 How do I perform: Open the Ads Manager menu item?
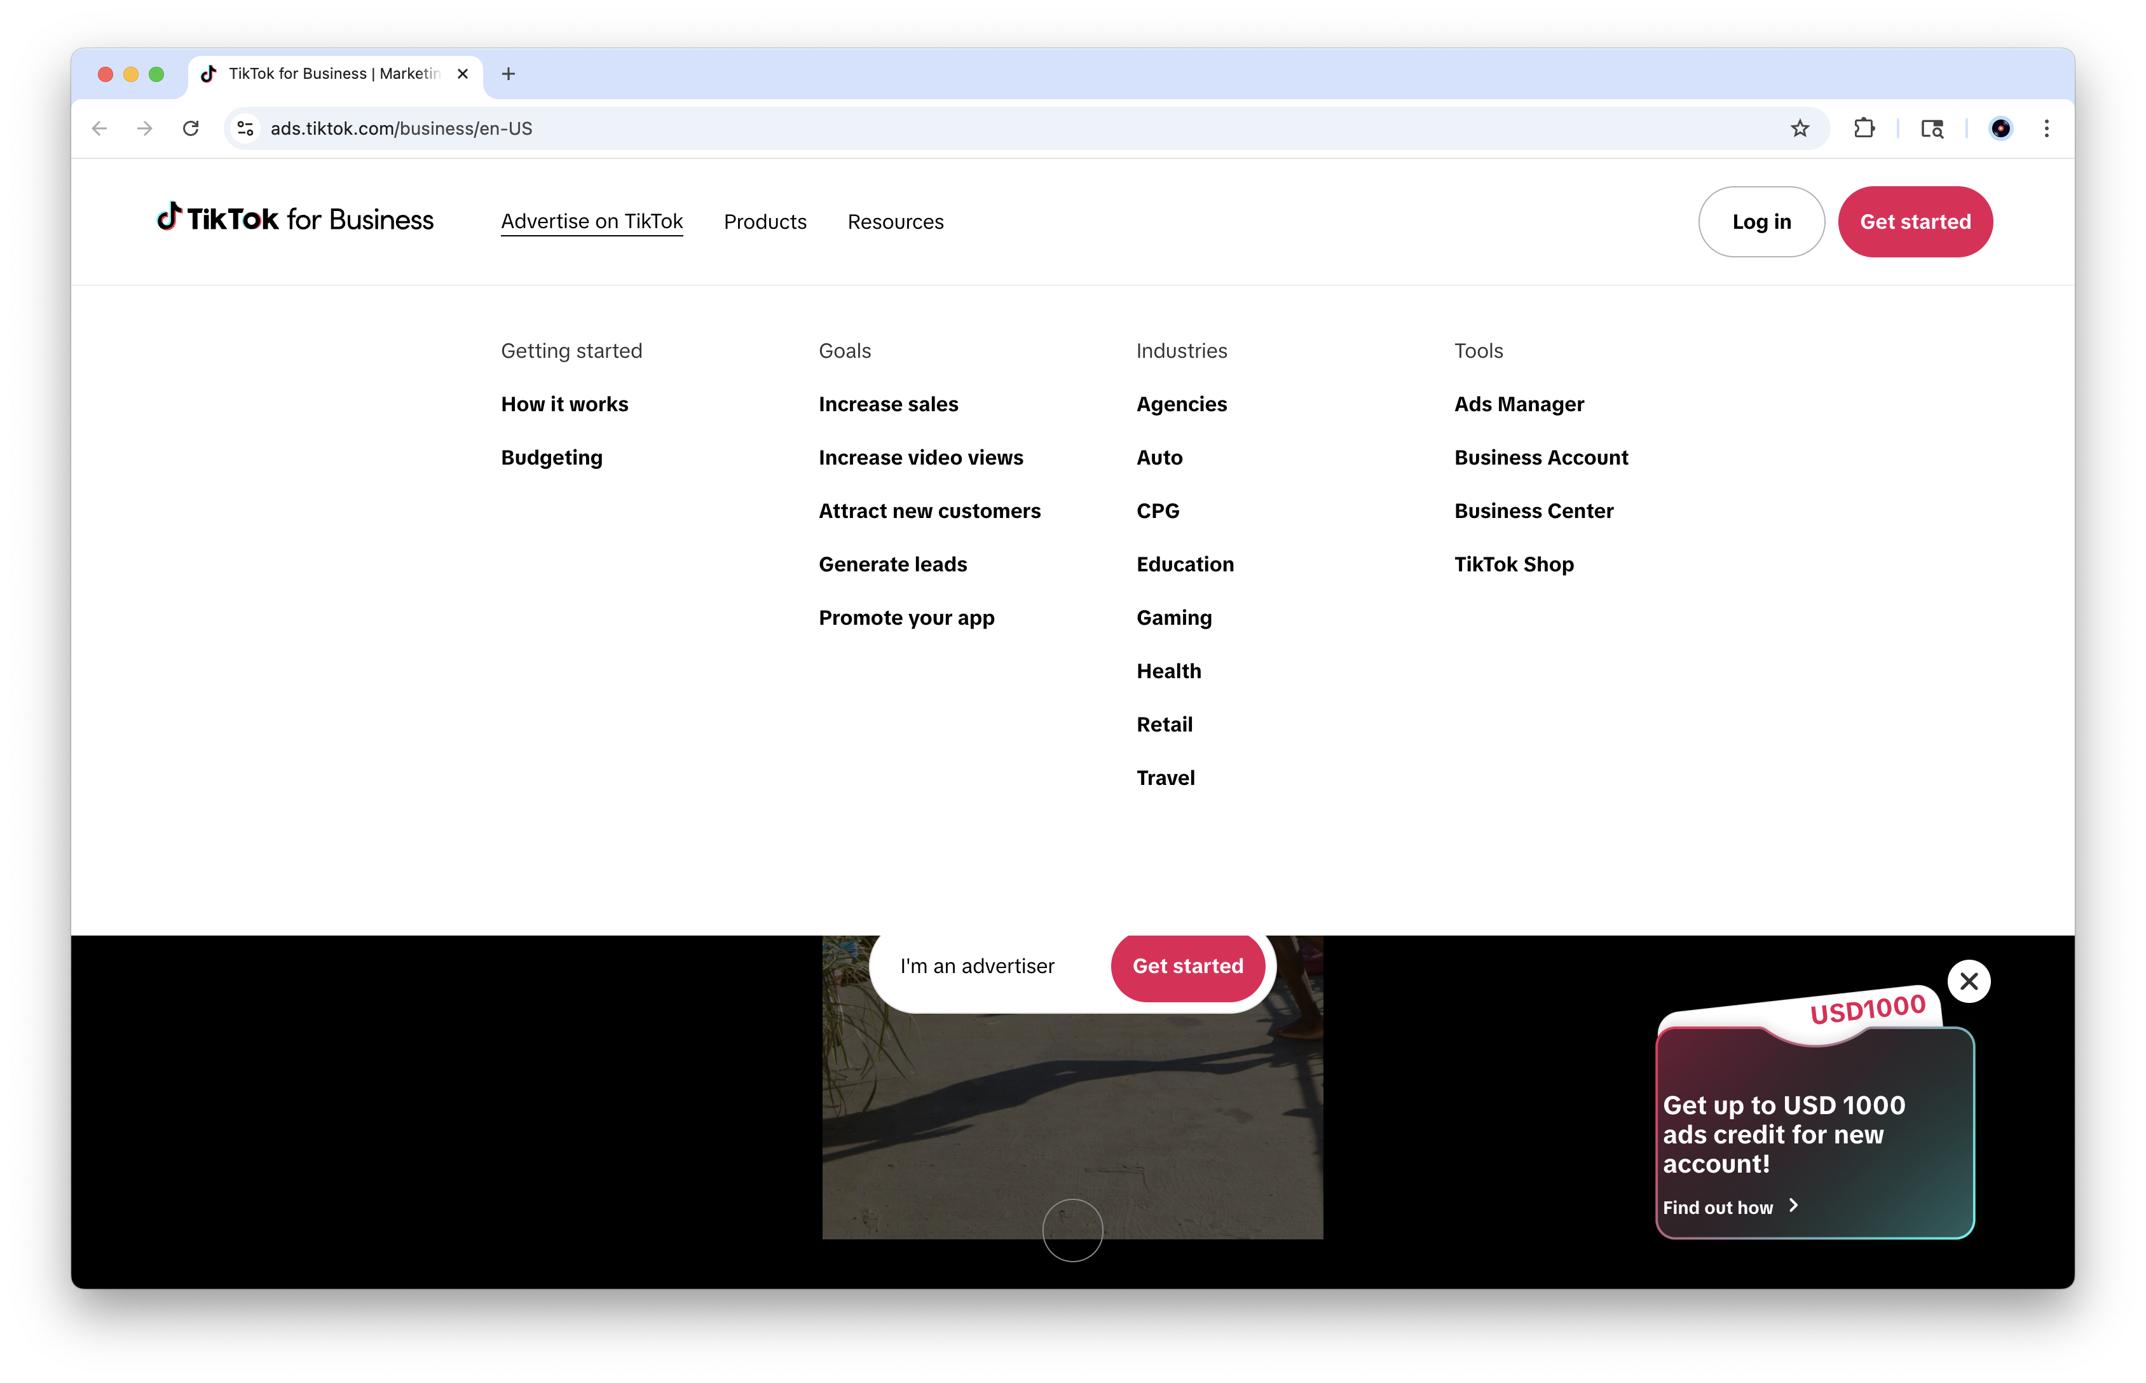click(x=1519, y=404)
